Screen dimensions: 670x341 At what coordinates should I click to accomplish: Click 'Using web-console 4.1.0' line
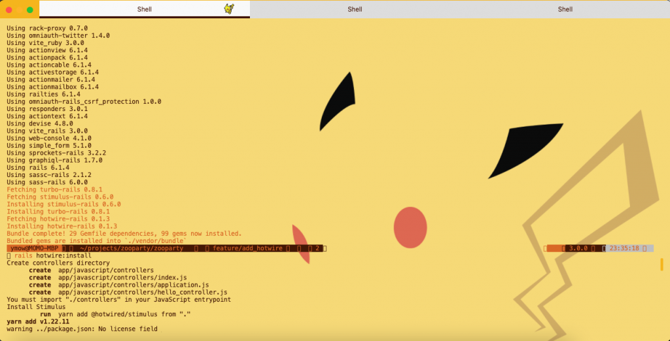click(x=49, y=138)
